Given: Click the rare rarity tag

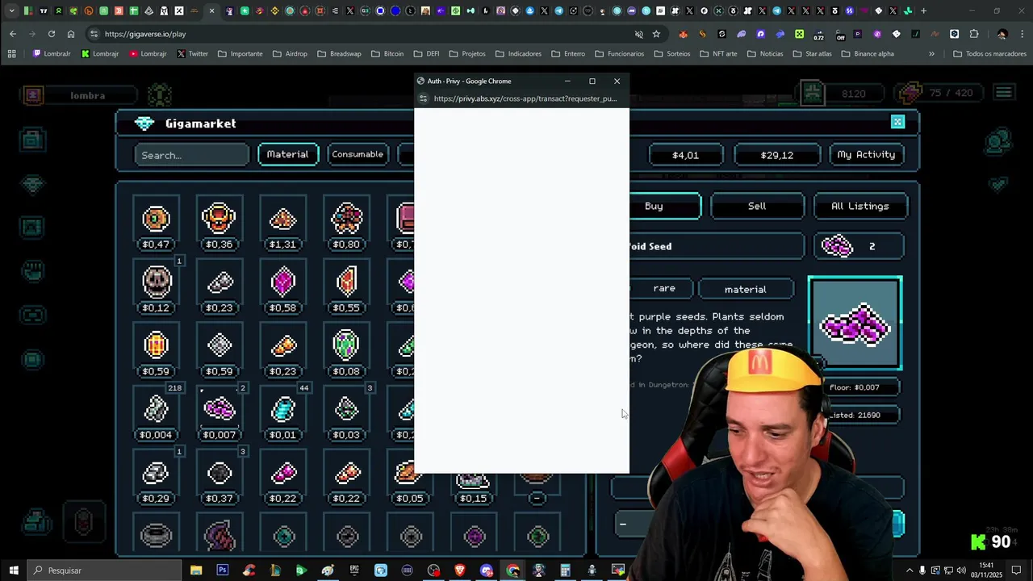Looking at the screenshot, I should coord(663,288).
